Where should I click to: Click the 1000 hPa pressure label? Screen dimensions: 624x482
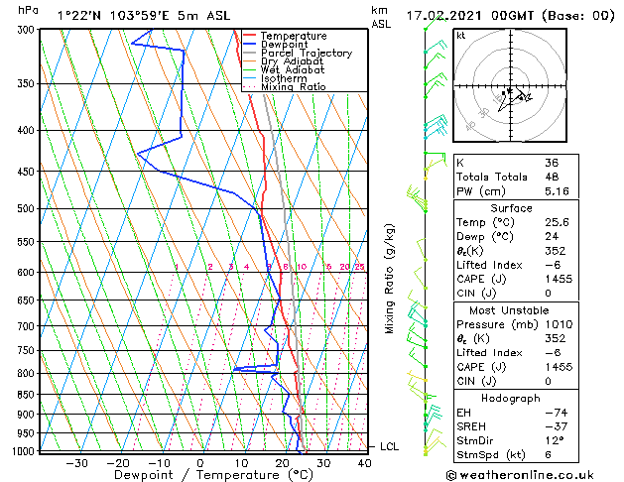[x=26, y=451]
